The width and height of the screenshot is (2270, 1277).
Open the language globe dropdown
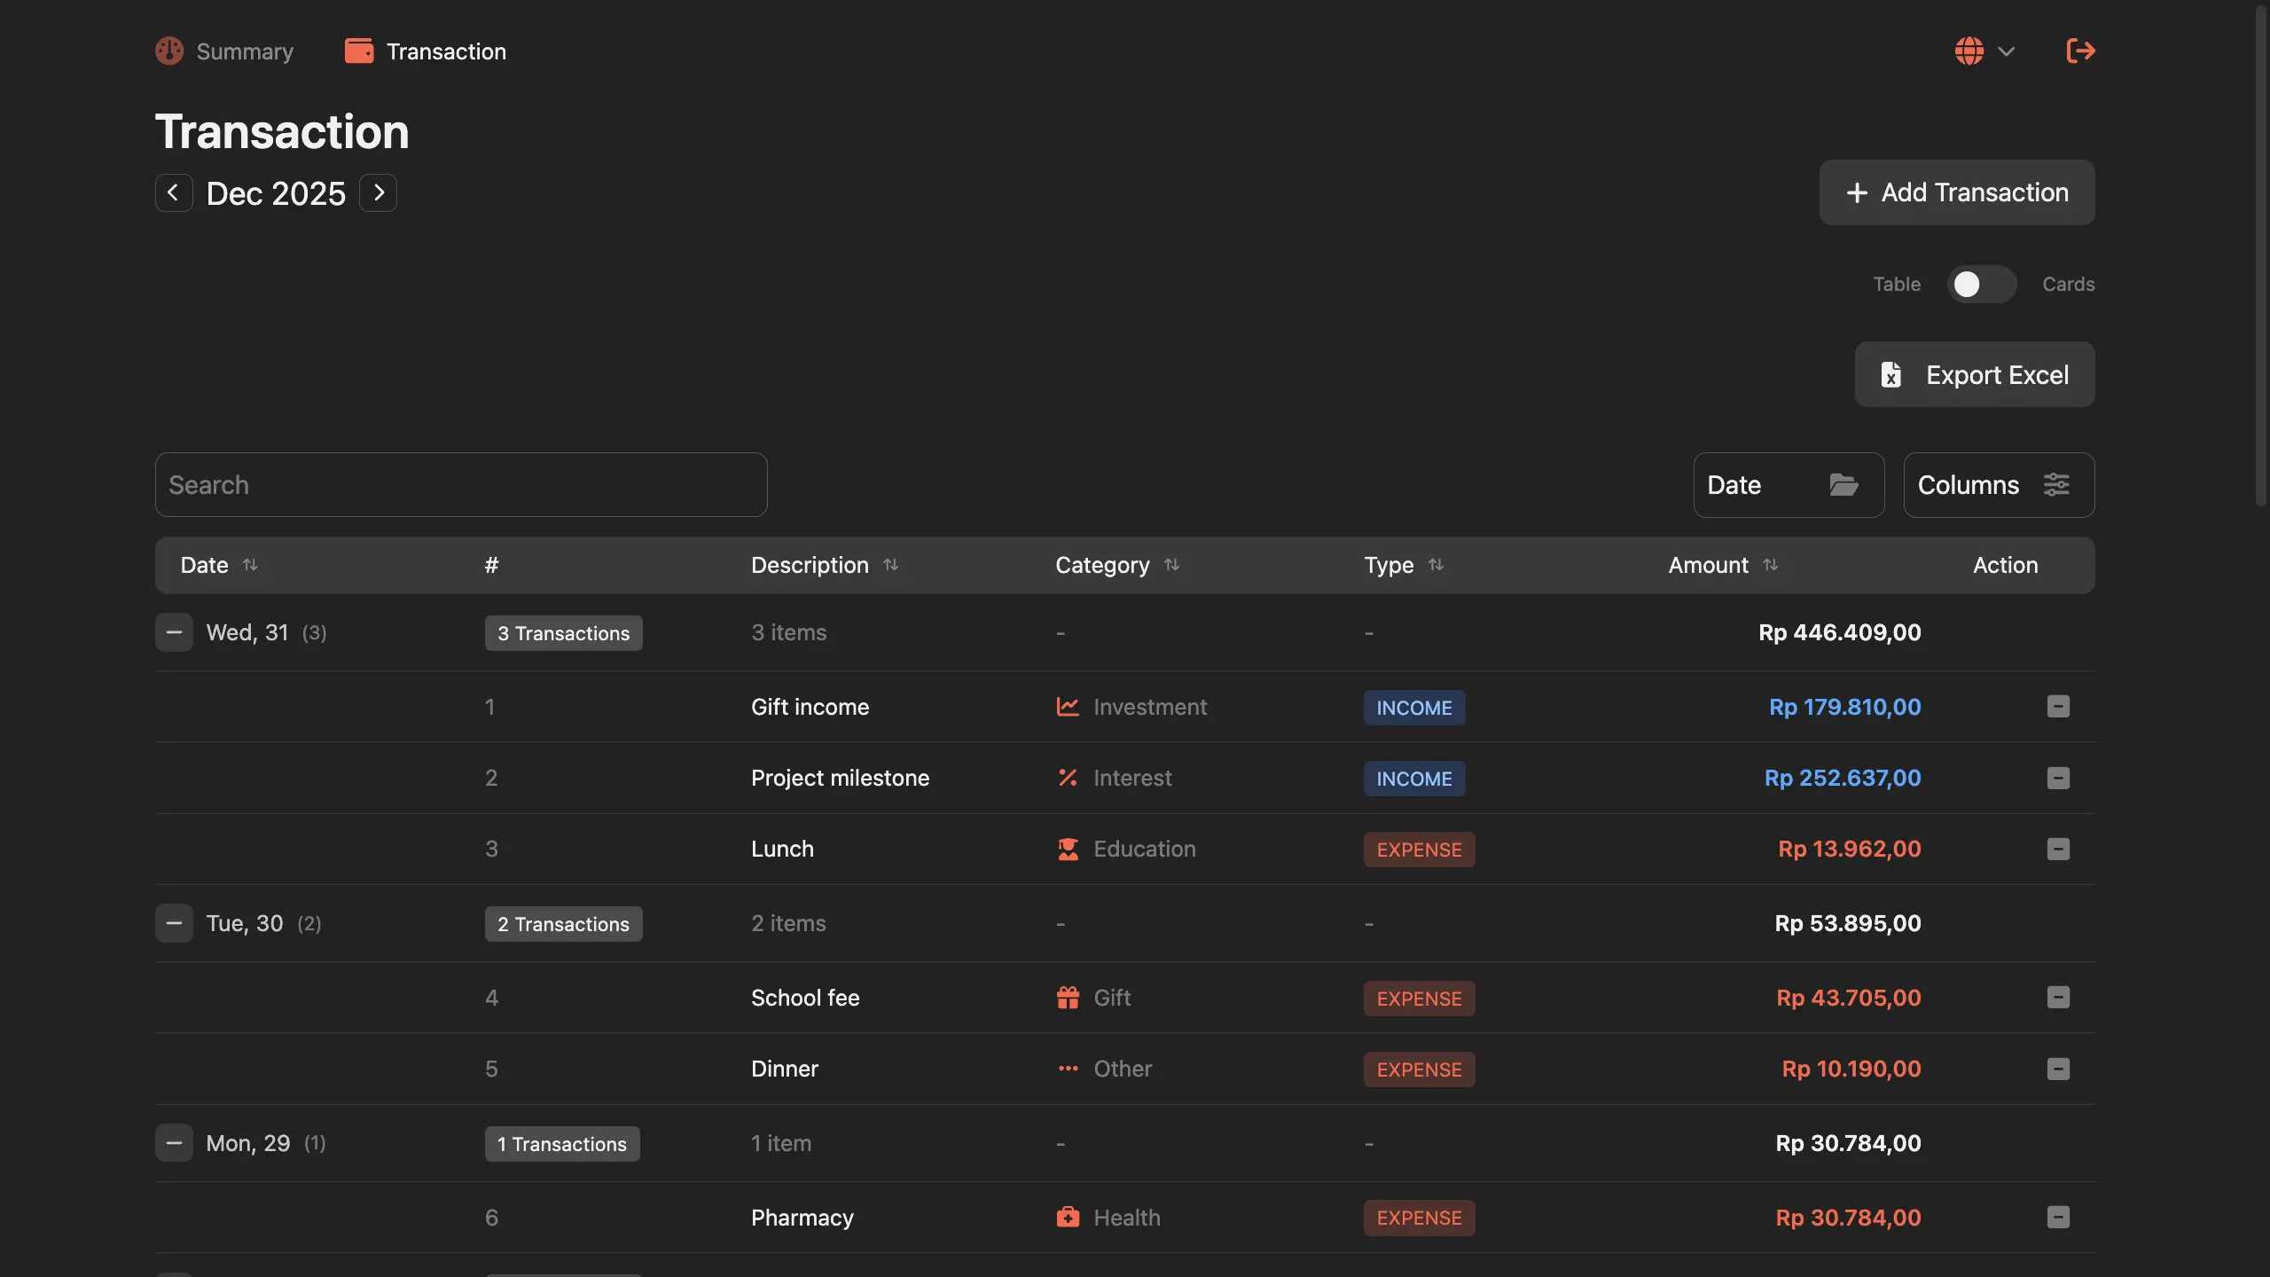point(1984,51)
